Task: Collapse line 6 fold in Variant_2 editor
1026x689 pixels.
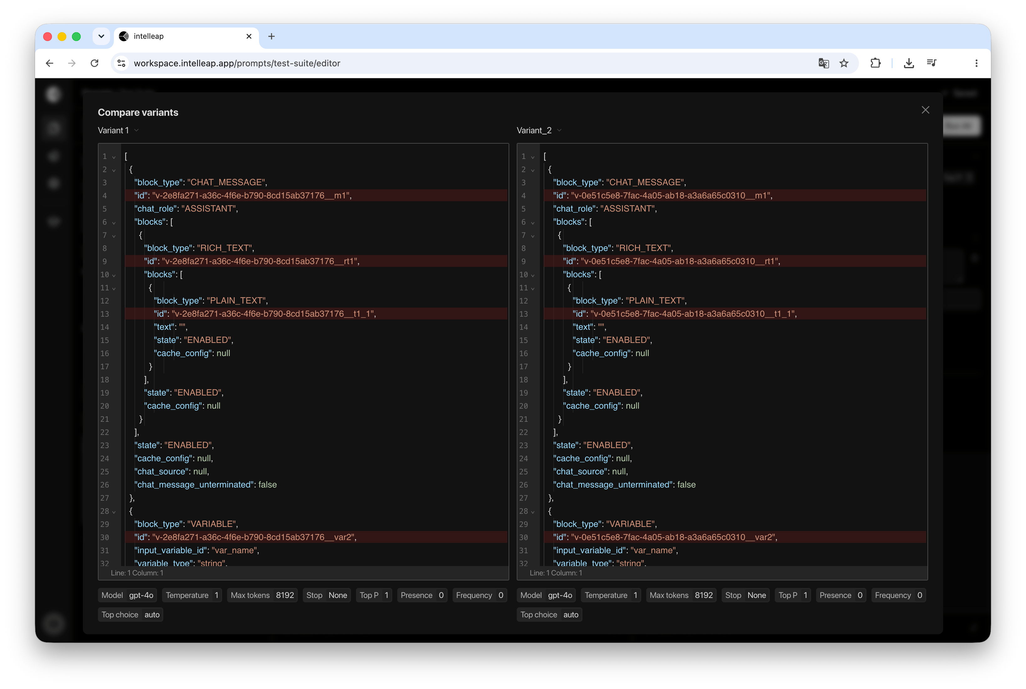Action: (x=533, y=223)
